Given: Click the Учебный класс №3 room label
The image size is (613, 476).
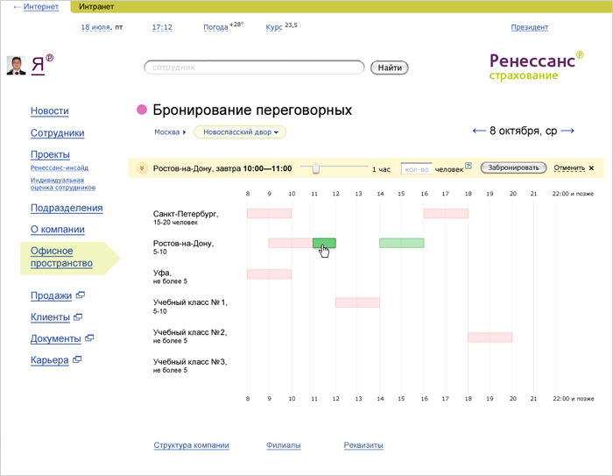Looking at the screenshot, I should coord(190,366).
